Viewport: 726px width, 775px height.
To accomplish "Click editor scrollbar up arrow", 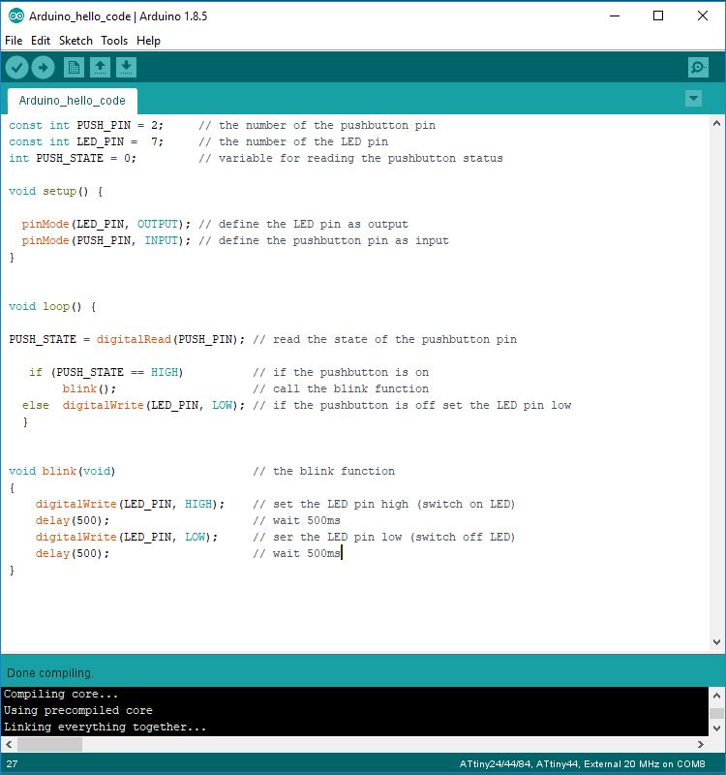I will pos(716,124).
